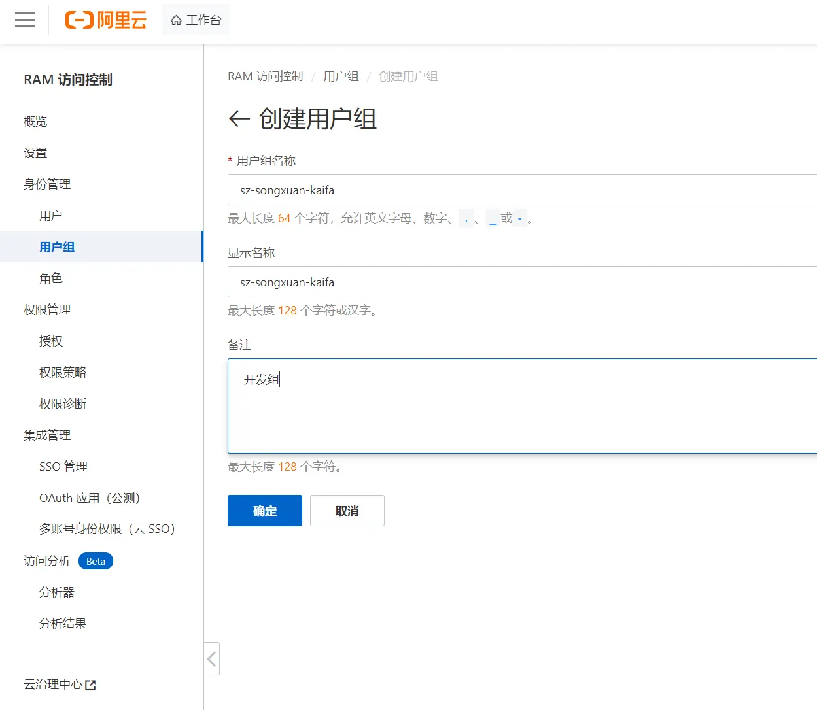Open 权限策略 in the sidebar
817x710 pixels.
pos(63,373)
